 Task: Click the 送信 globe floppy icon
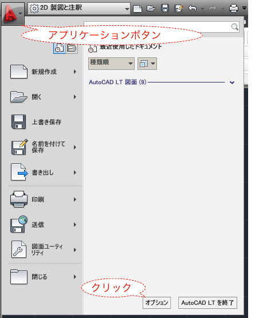tap(19, 224)
